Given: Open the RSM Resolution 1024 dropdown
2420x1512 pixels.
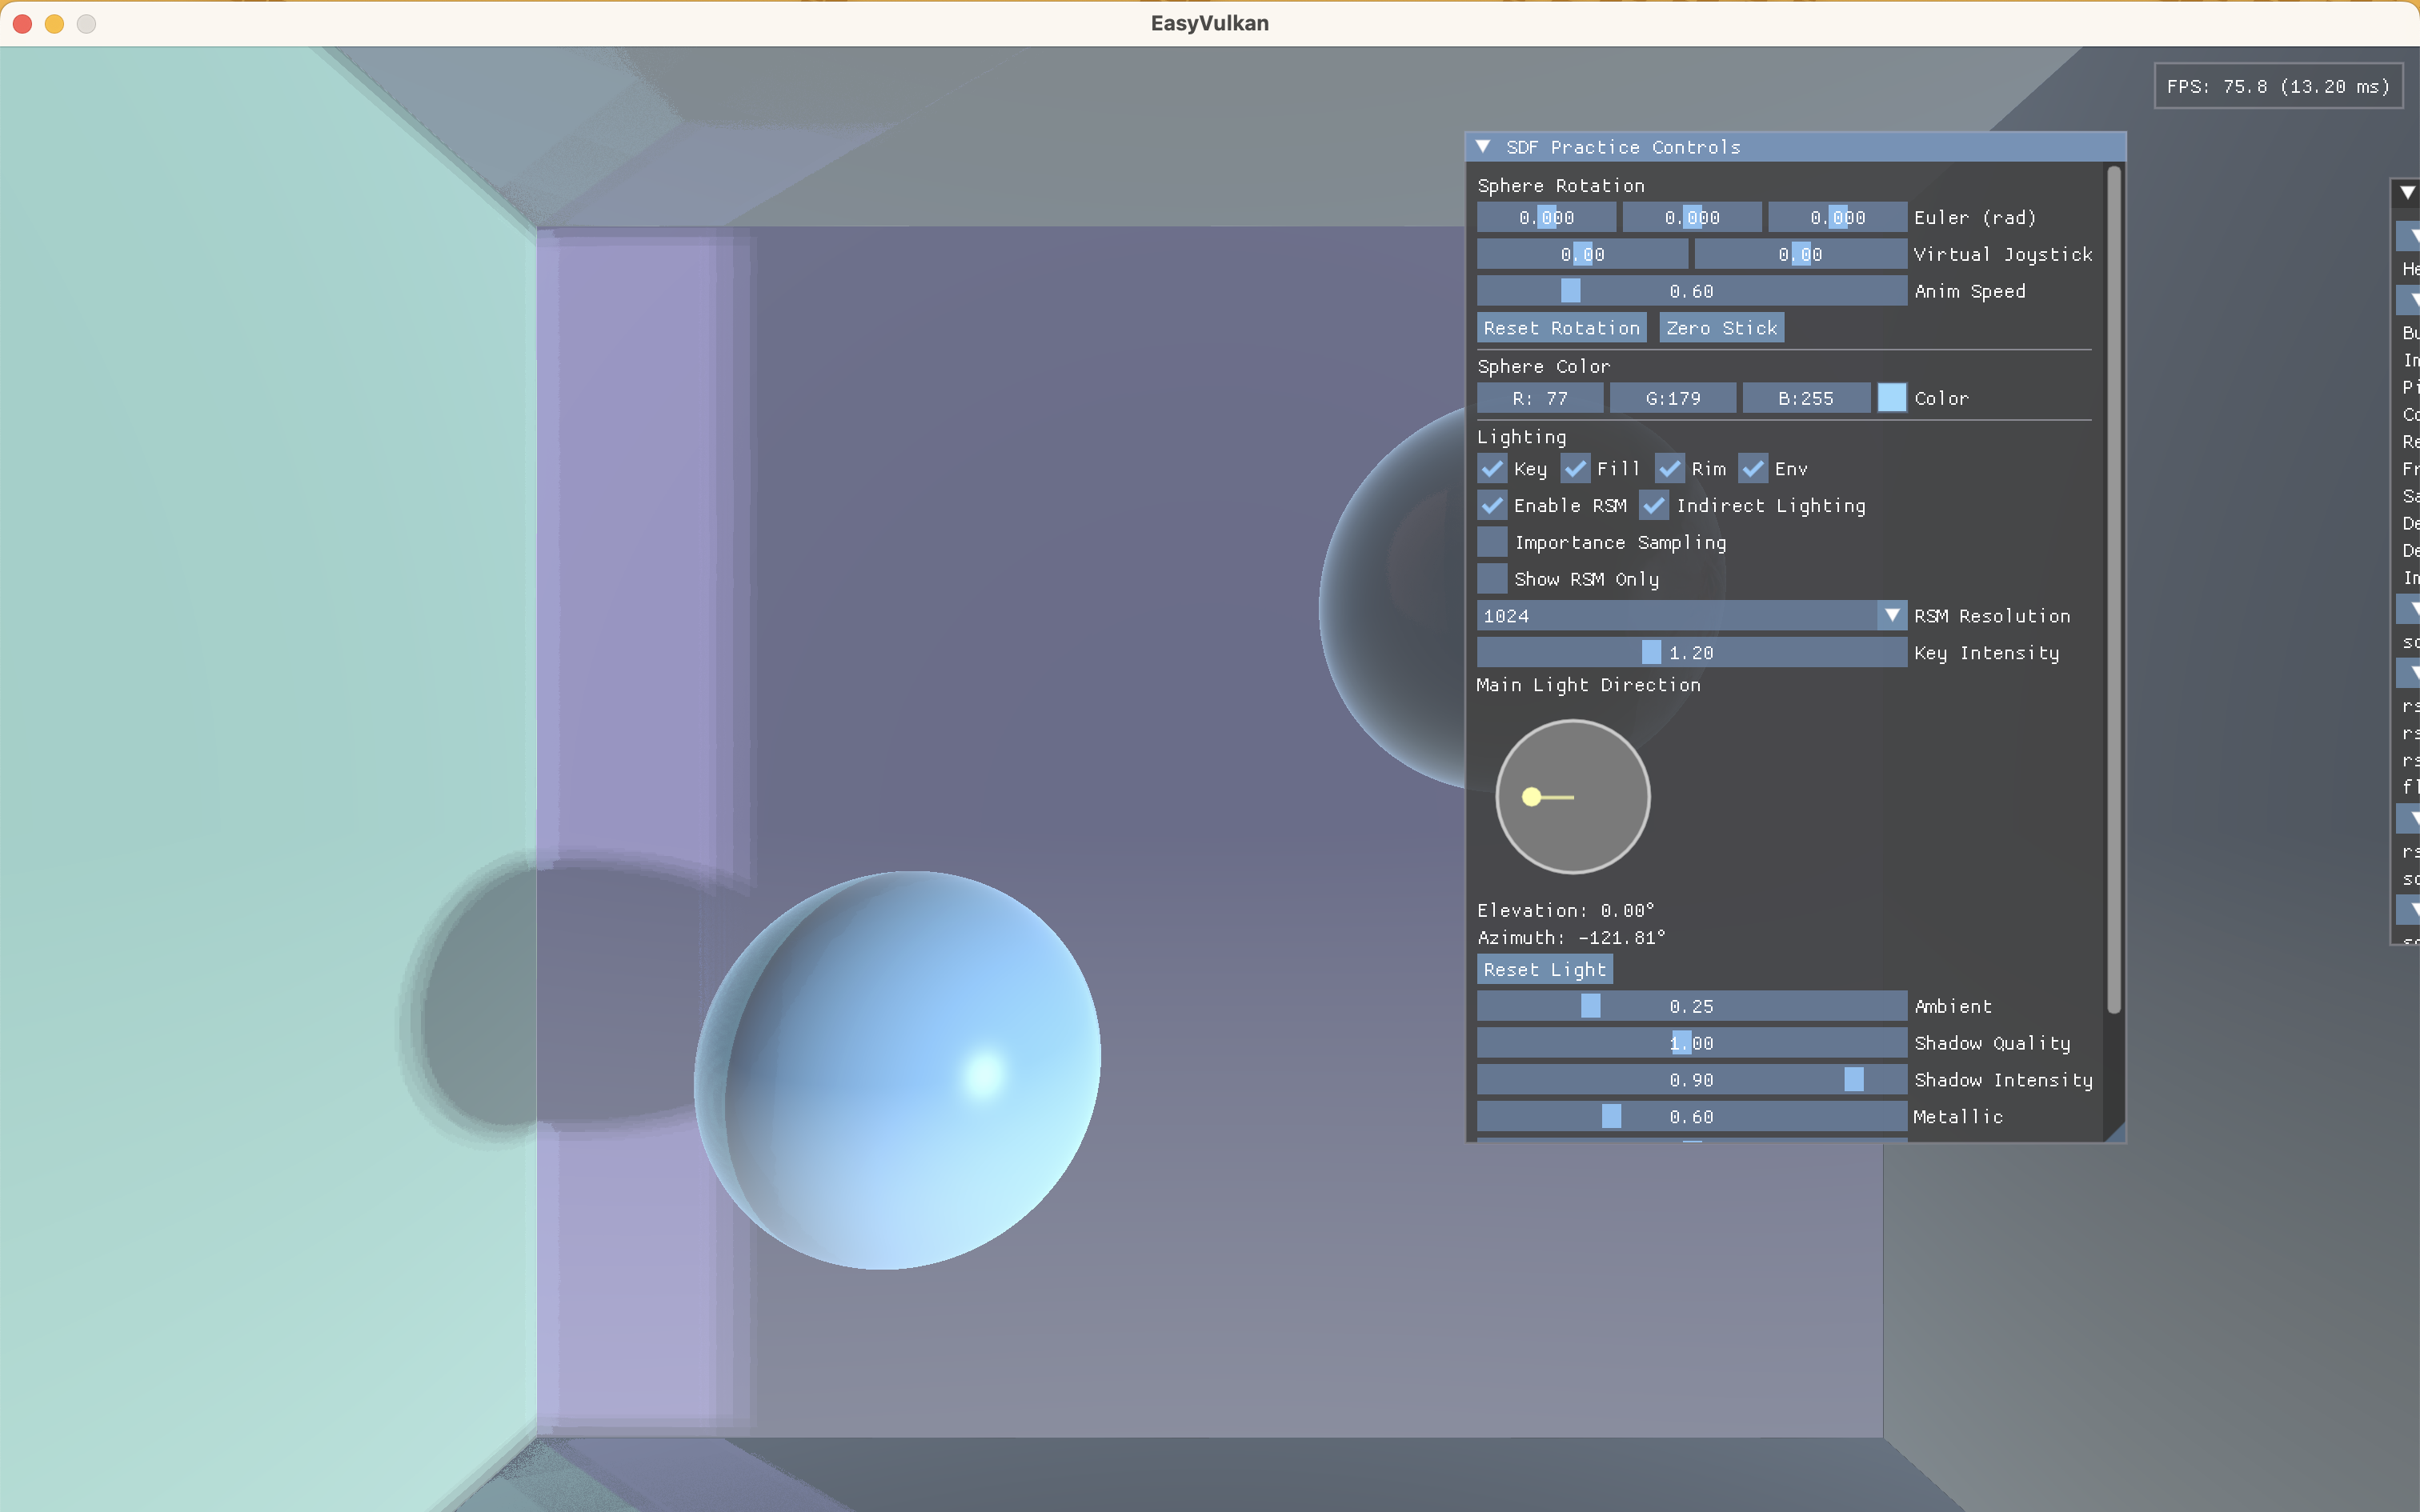Looking at the screenshot, I should tap(1691, 616).
